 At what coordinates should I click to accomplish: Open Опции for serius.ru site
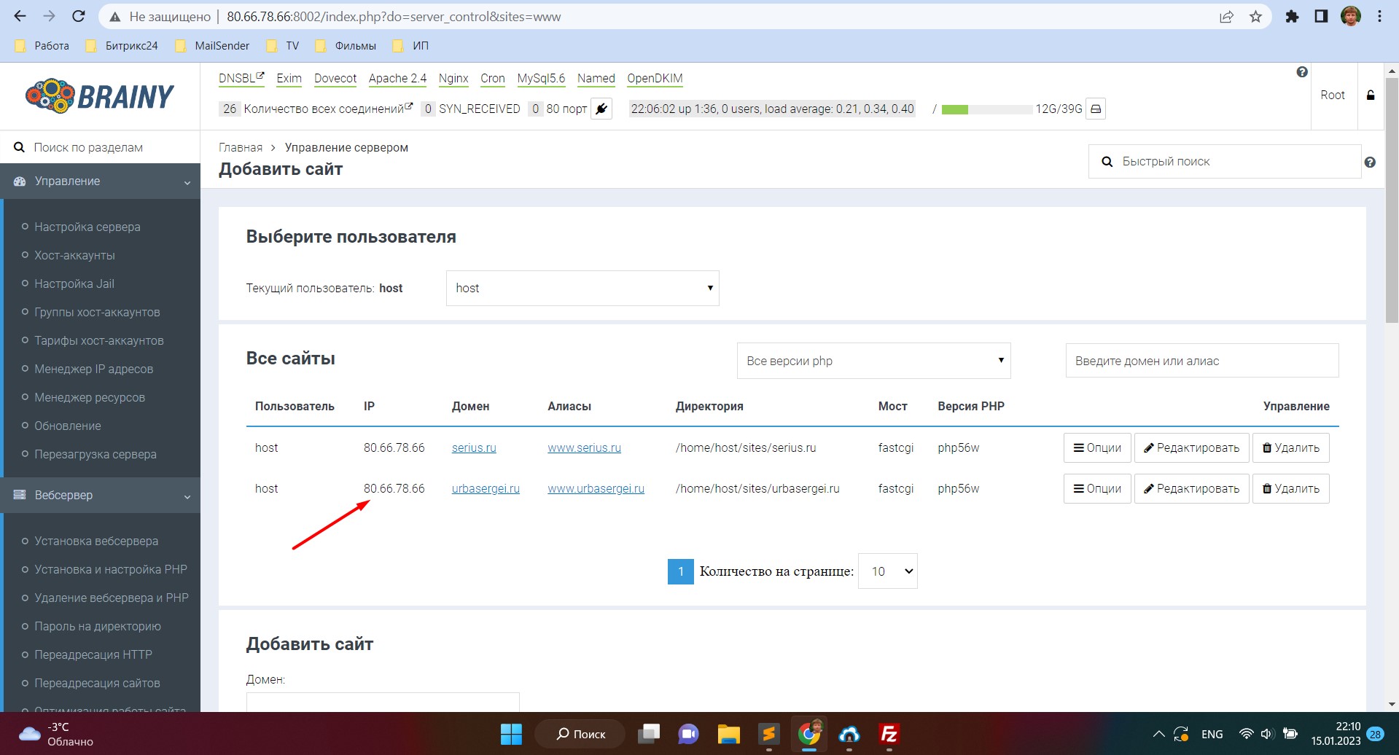(x=1096, y=447)
